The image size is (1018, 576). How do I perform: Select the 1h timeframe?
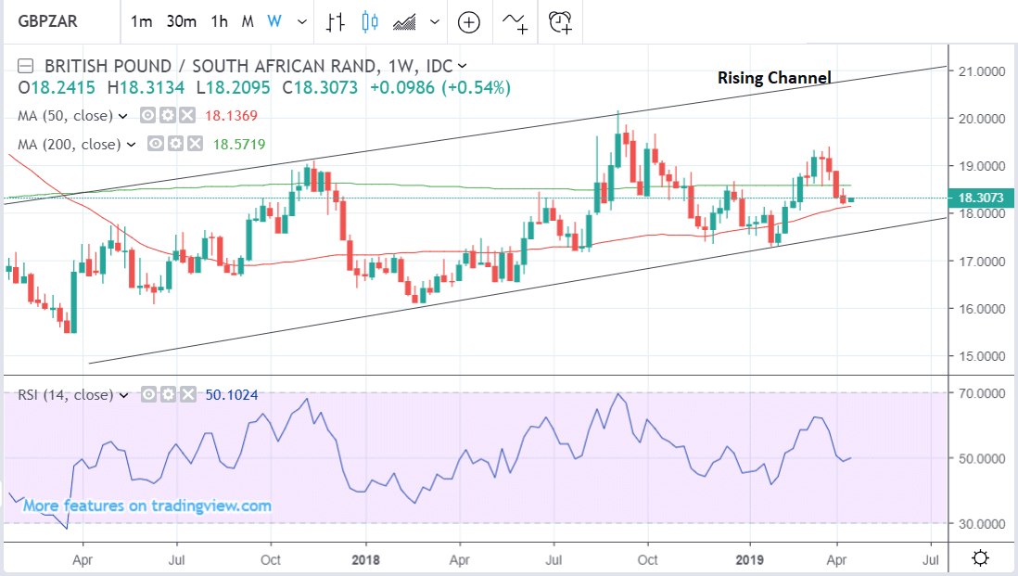pos(220,21)
